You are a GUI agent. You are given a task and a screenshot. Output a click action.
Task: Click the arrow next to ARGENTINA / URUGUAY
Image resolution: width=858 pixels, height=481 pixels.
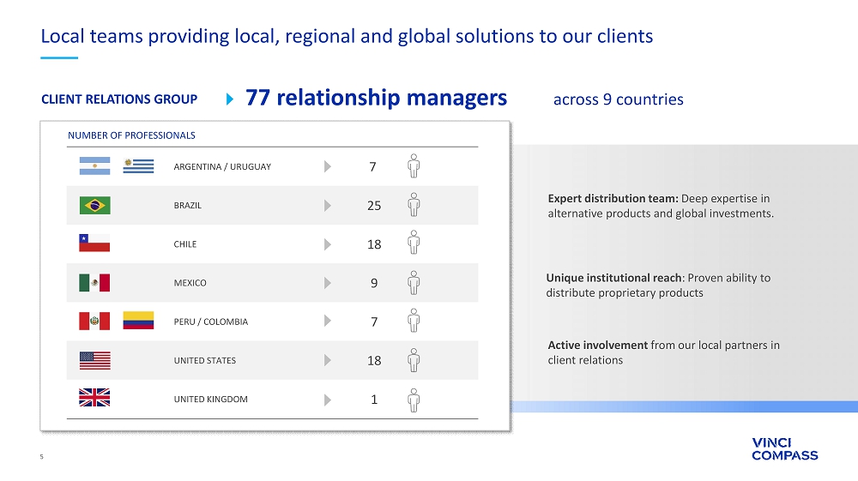click(328, 166)
